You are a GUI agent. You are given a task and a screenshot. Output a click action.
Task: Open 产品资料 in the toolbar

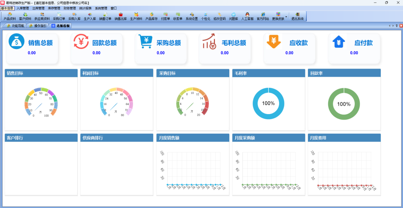[x=10, y=16]
